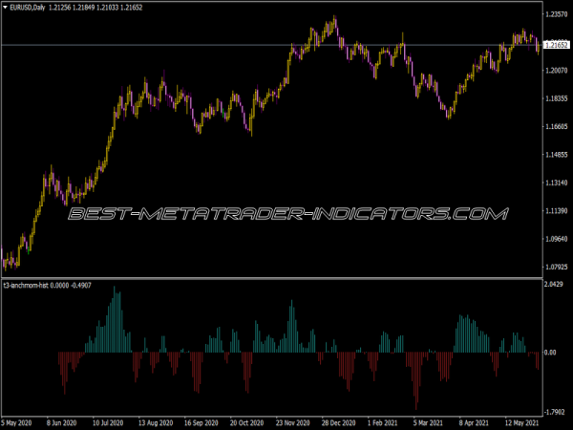Click the Best-MetaTrader-Indicators.com watermark
The image size is (573, 430).
(286, 214)
